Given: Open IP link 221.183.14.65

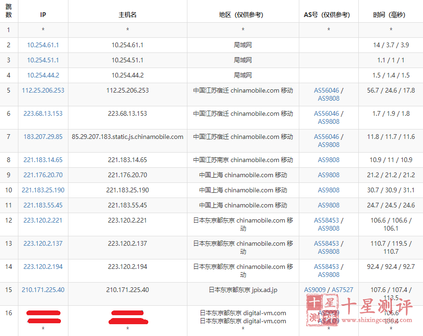Looking at the screenshot, I should 43,160.
